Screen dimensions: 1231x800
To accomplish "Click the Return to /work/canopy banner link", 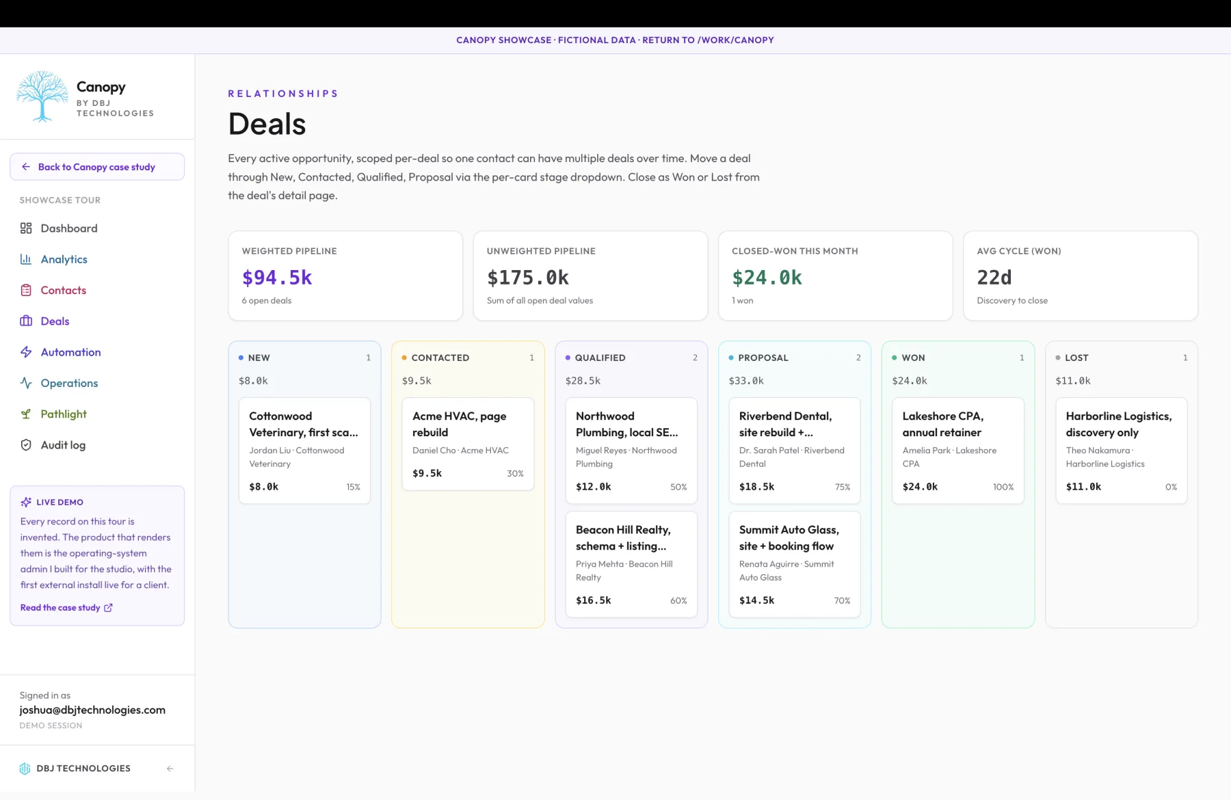I will pyautogui.click(x=708, y=40).
